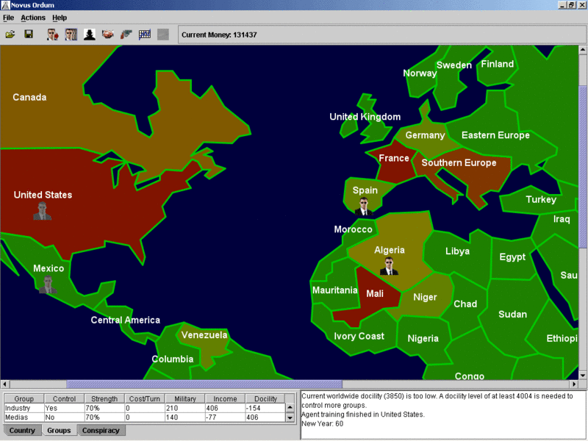Open the Conspiracy tab
Viewport: 588px width, 441px height.
point(101,431)
